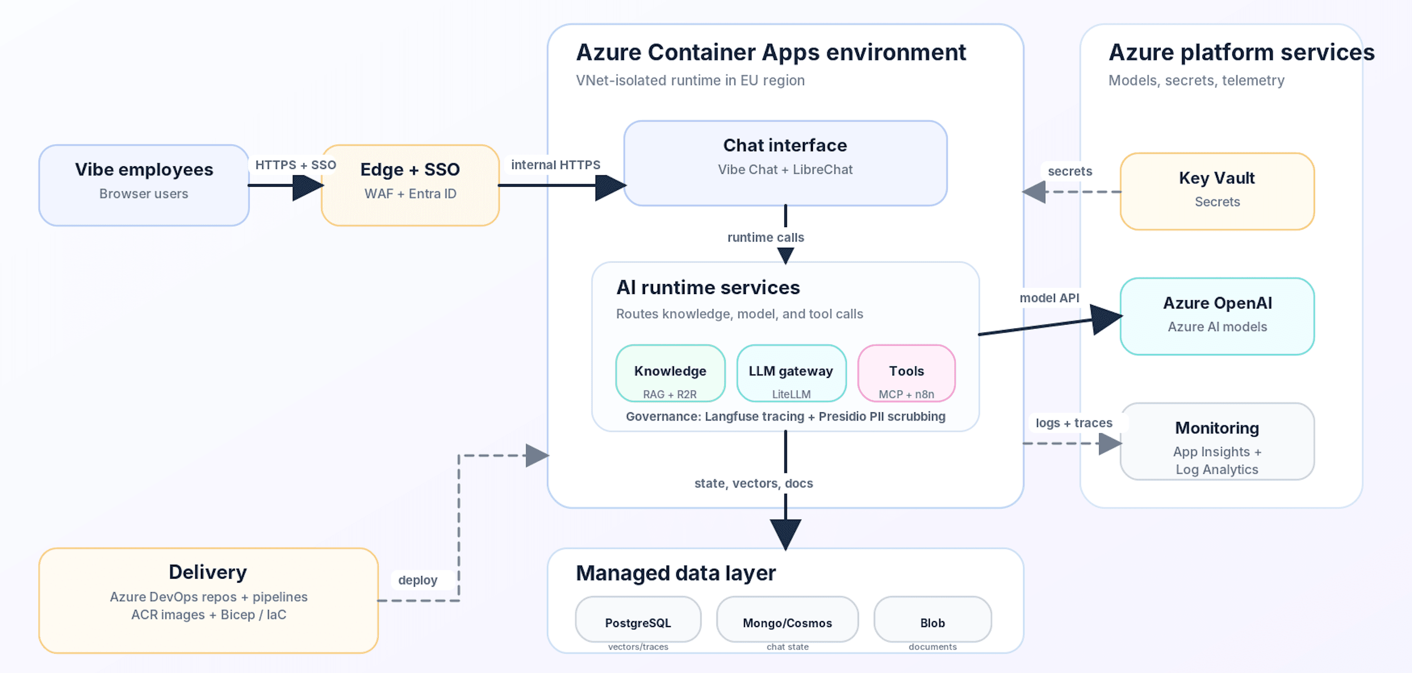The width and height of the screenshot is (1412, 673).
Task: Click 'VNet-isolated runtime in EU region' subtitle
Action: [690, 80]
